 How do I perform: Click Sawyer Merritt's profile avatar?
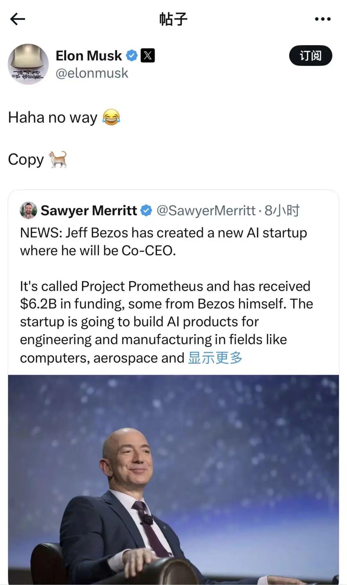click(28, 210)
